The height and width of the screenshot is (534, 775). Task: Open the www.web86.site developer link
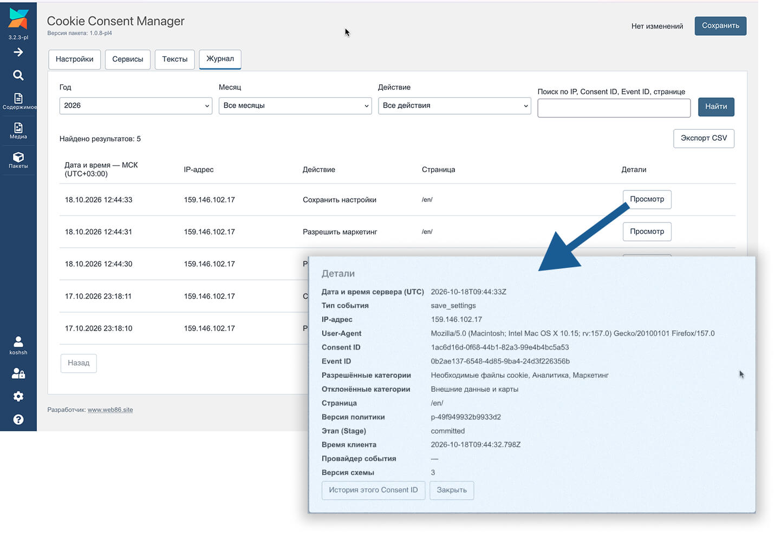tap(110, 410)
